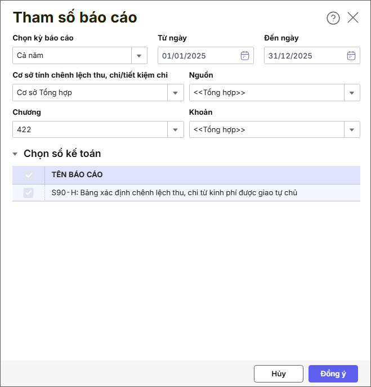Image resolution: width=371 pixels, height=387 pixels.
Task: Click the TÊN BÁO CÁO column header
Action: coord(77,175)
